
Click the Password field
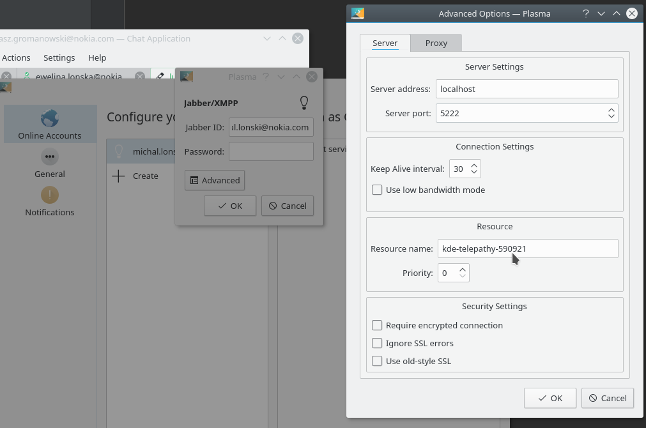pos(271,151)
